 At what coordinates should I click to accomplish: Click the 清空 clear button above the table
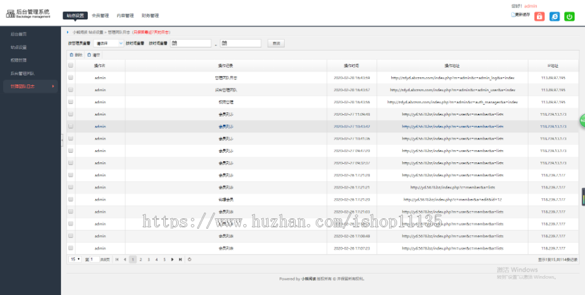[x=94, y=55]
